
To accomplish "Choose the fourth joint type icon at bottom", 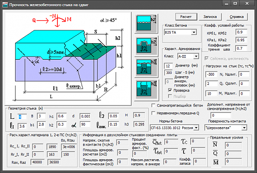I will [x=146, y=89].
